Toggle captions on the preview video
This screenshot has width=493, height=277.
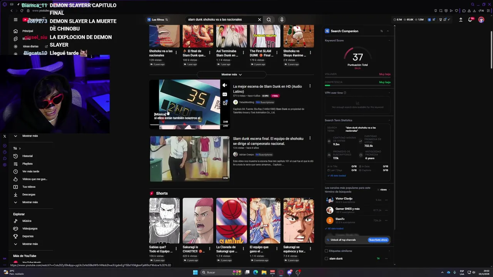point(225,94)
